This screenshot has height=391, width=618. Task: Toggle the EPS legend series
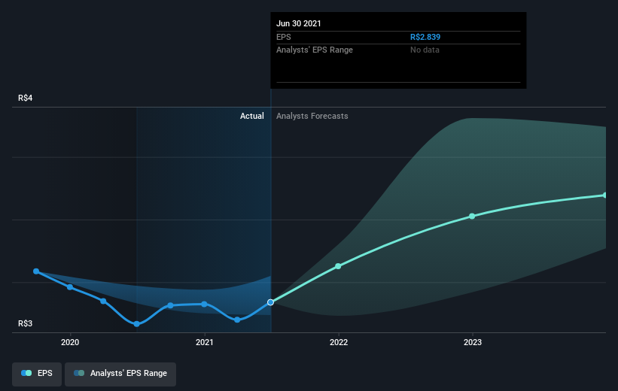click(x=37, y=373)
